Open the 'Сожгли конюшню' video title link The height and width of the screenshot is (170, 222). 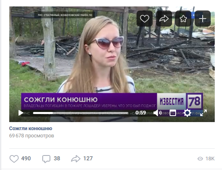coord(31,129)
